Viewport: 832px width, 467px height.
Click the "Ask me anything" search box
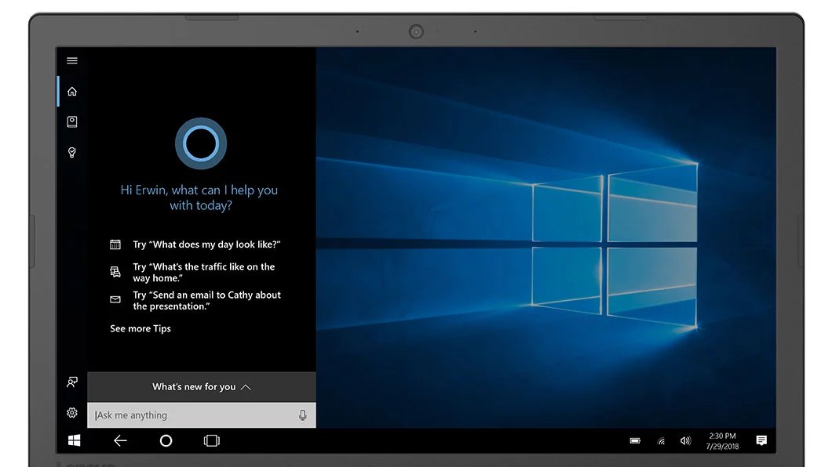[x=192, y=415]
